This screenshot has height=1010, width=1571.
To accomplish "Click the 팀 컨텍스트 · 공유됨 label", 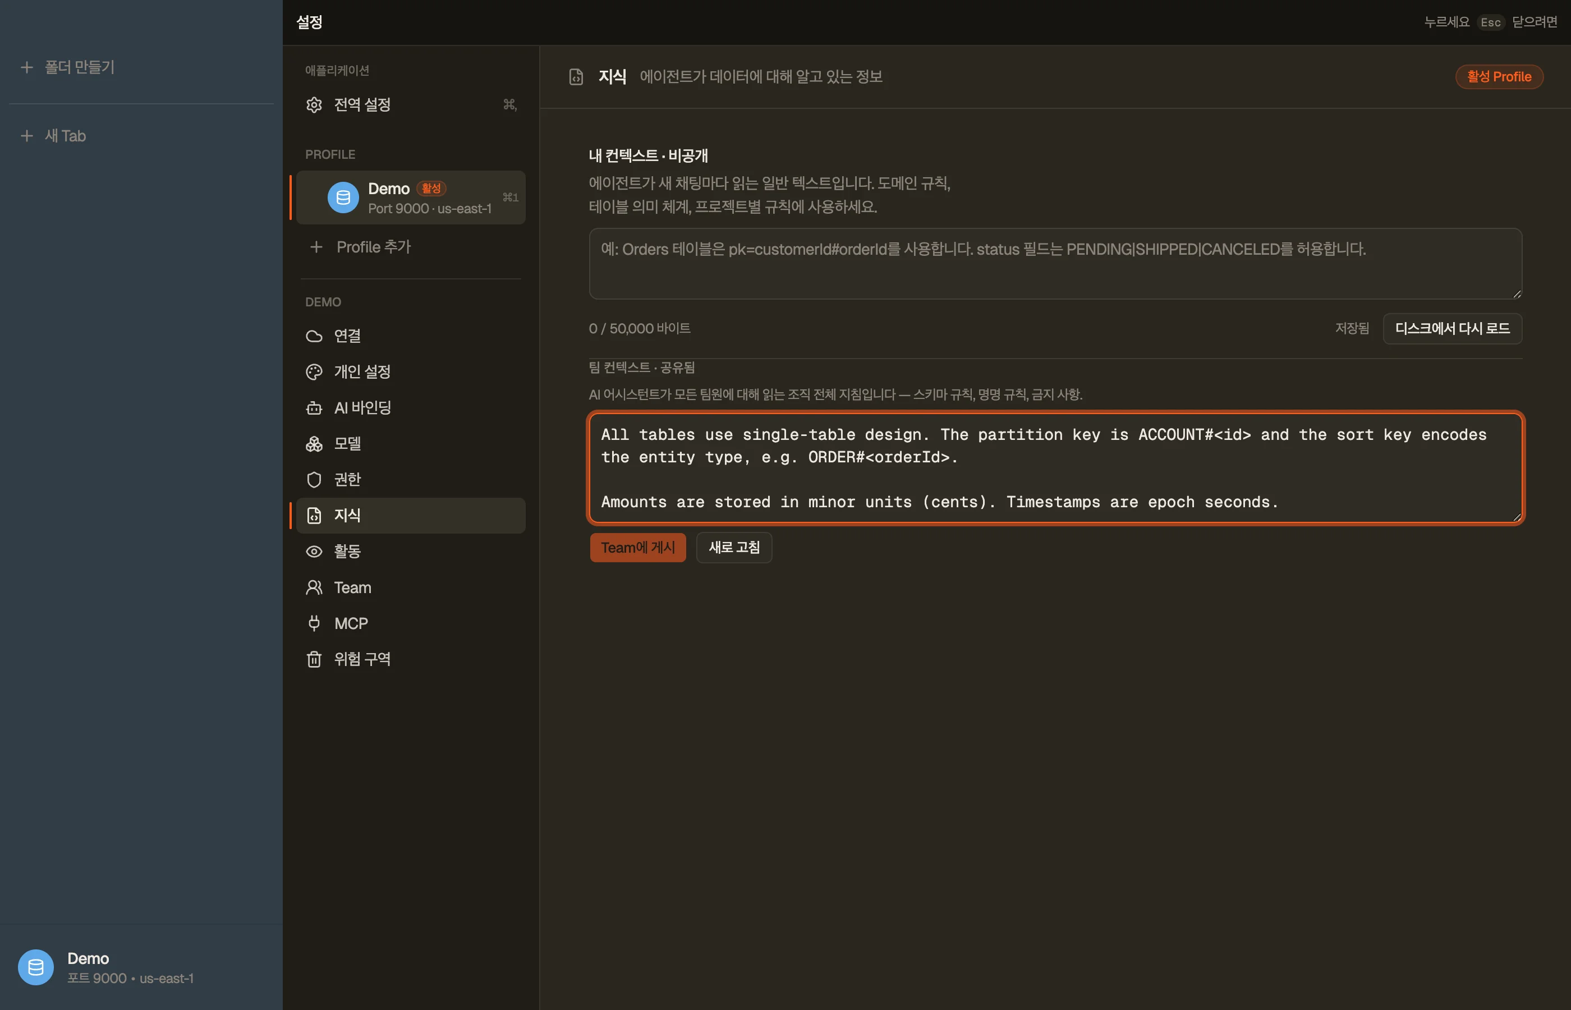I will click(x=642, y=368).
